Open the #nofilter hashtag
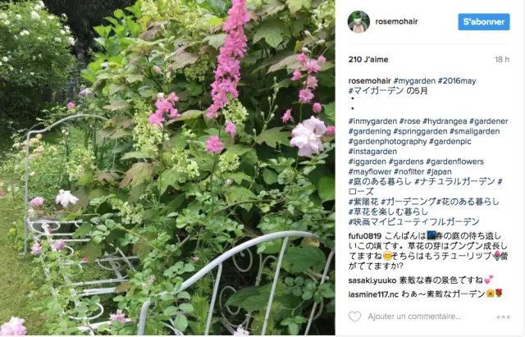 [x=409, y=171]
